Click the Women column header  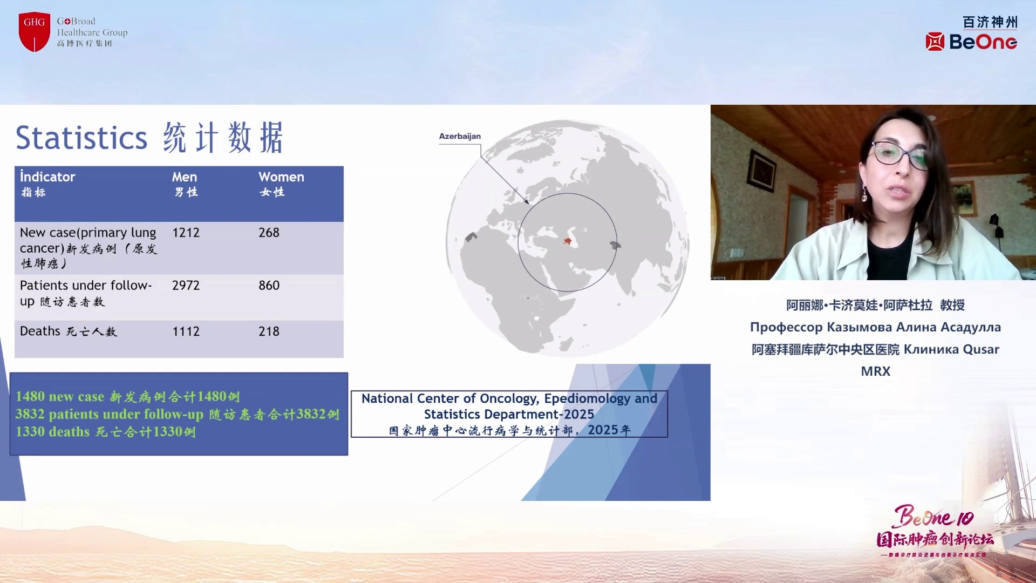click(281, 184)
